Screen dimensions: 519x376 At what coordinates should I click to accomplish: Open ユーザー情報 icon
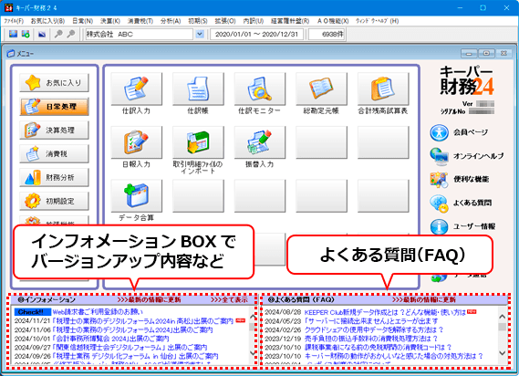pyautogui.click(x=440, y=226)
